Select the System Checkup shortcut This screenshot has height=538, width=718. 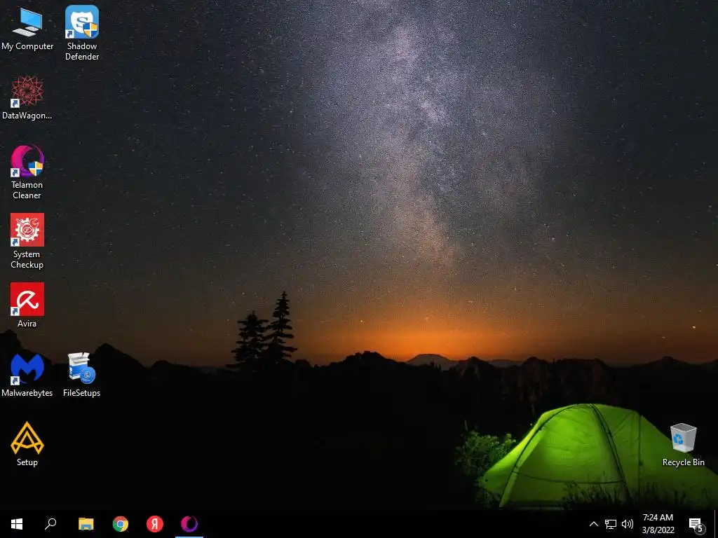coord(27,241)
